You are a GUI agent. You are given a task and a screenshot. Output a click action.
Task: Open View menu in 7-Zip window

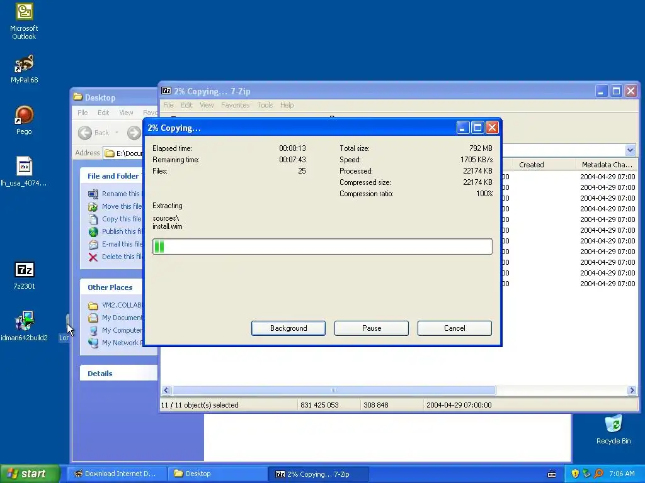[x=207, y=105]
